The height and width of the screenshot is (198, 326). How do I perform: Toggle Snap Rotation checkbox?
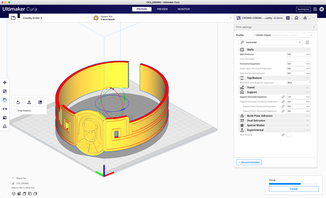coord(16,111)
